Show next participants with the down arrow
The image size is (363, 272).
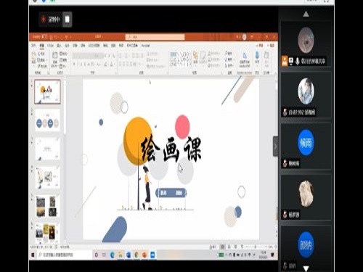[x=306, y=268]
